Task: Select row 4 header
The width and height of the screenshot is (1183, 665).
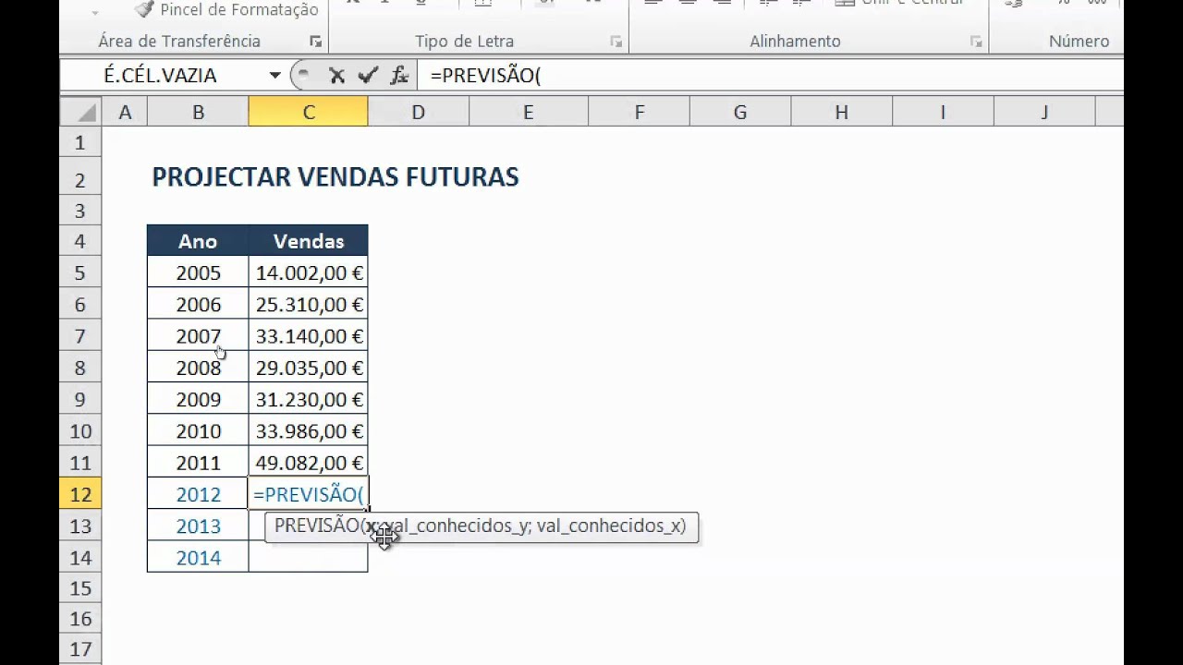Action: click(80, 241)
